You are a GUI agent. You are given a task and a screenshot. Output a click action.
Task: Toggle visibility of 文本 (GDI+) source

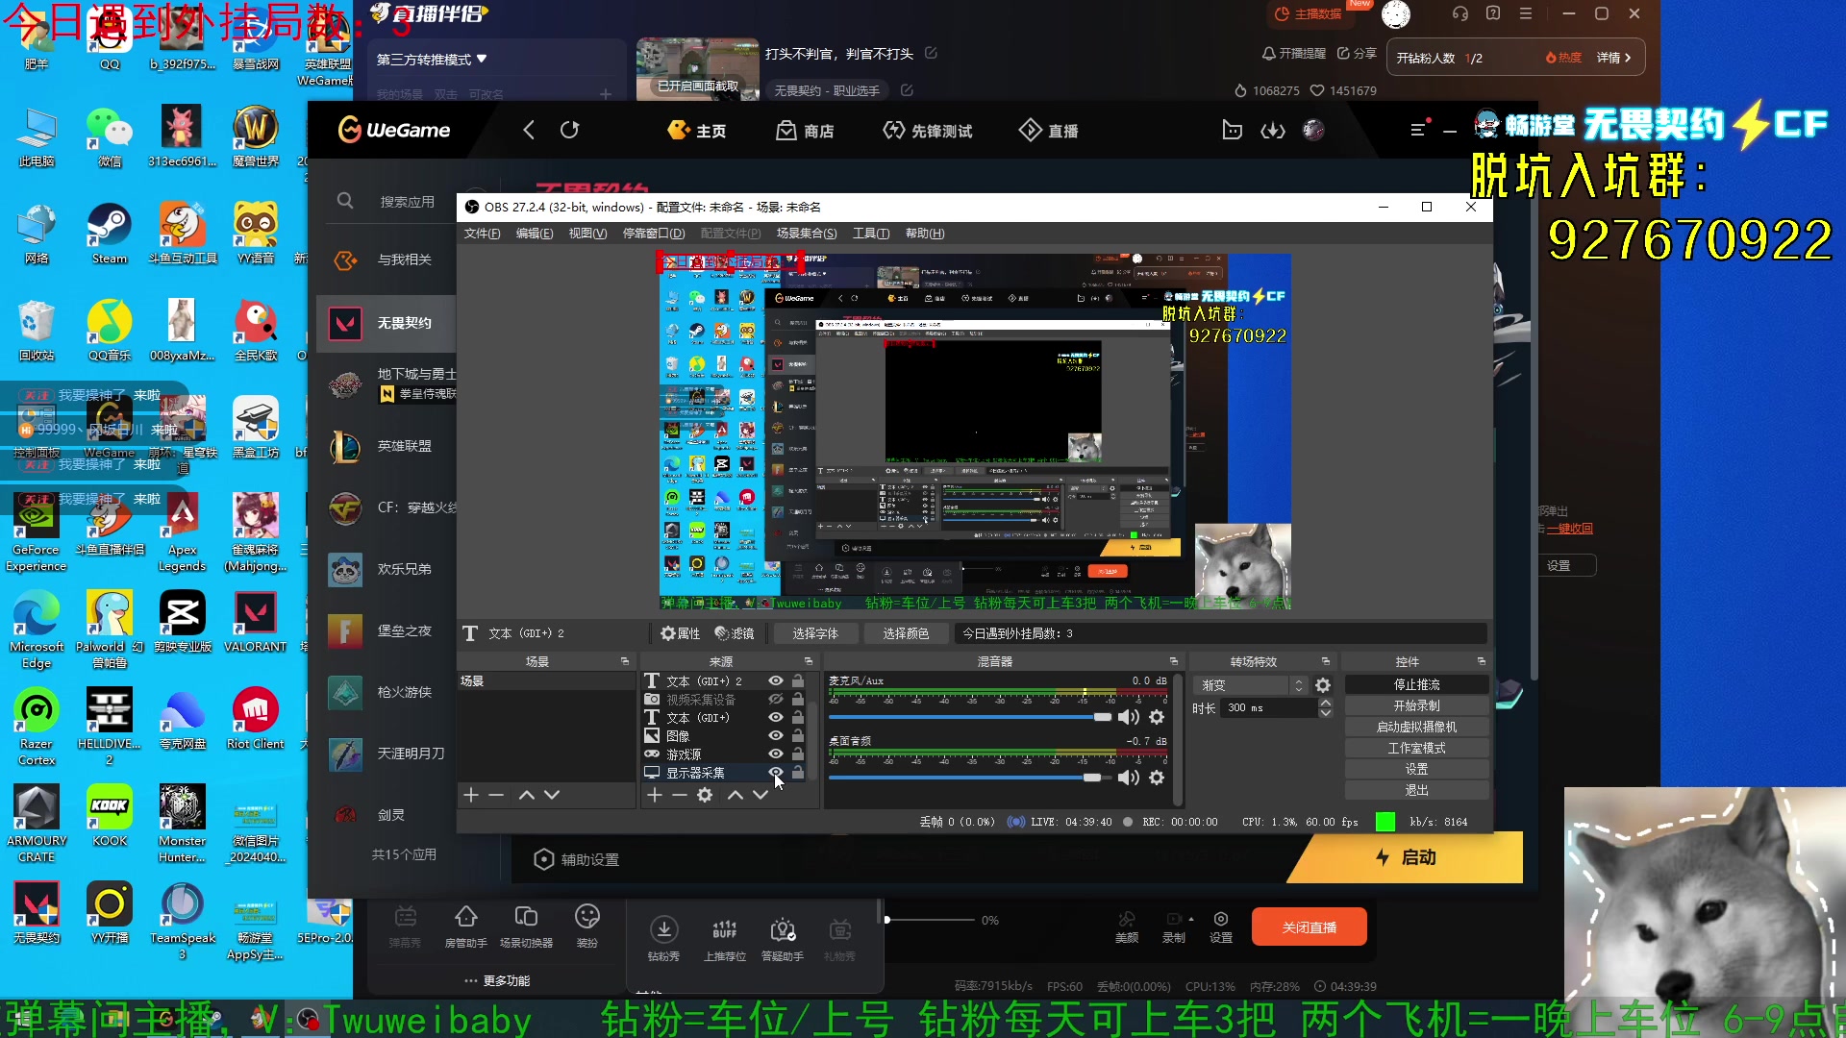pos(775,717)
